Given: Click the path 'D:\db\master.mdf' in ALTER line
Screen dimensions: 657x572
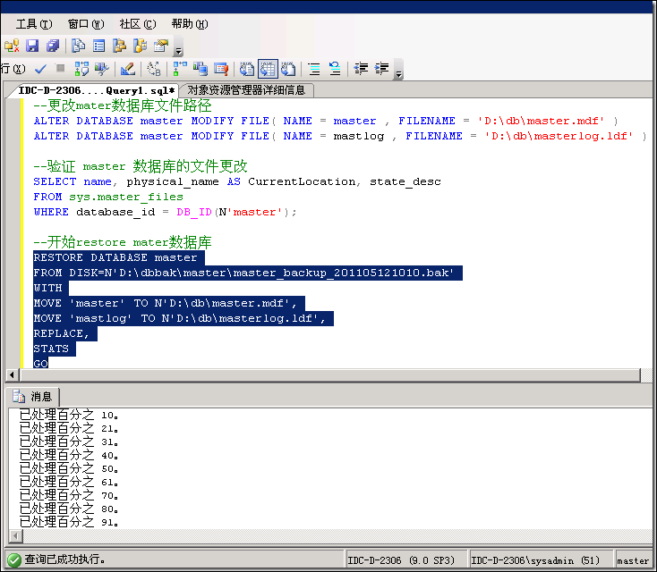Looking at the screenshot, I should [541, 121].
